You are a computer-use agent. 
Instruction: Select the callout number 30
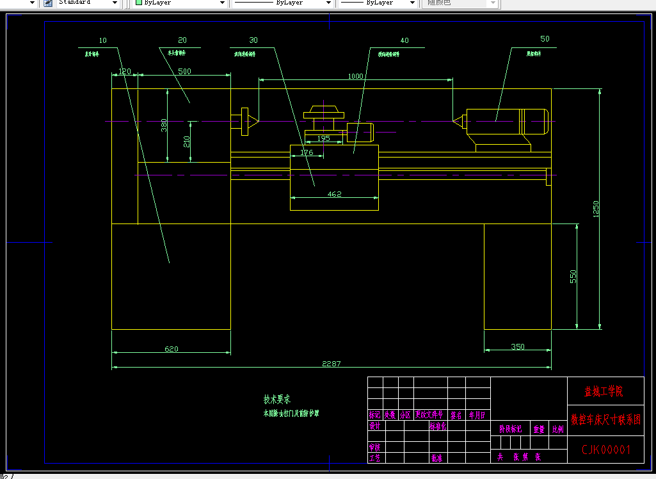253,40
